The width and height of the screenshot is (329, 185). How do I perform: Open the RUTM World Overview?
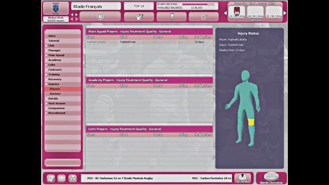(271, 178)
